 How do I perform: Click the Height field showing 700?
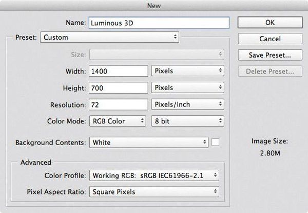(x=119, y=88)
